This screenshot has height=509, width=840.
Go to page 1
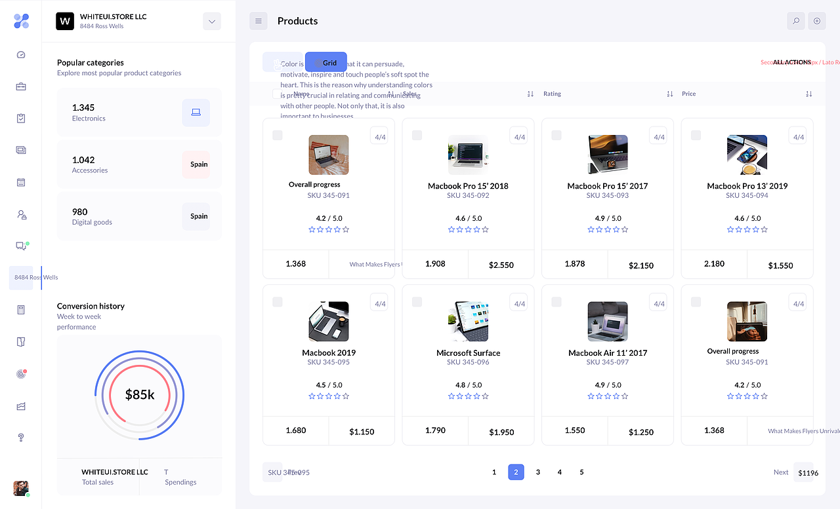494,472
